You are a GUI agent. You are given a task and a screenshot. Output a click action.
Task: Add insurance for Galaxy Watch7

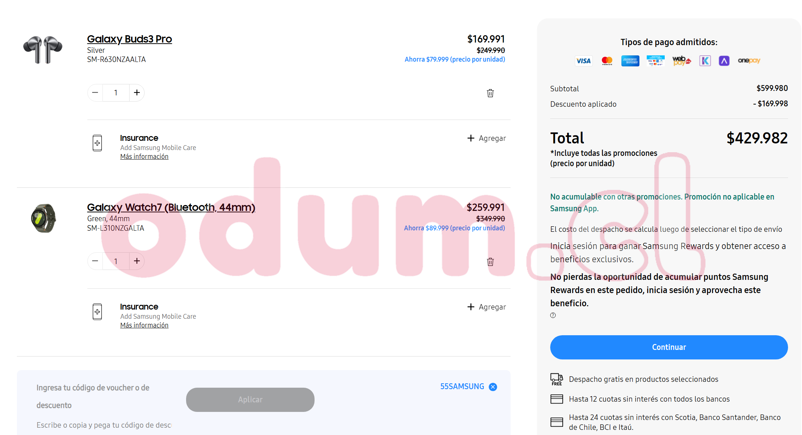click(x=486, y=307)
